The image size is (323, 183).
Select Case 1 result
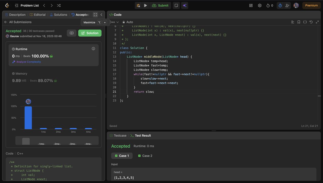(122, 156)
